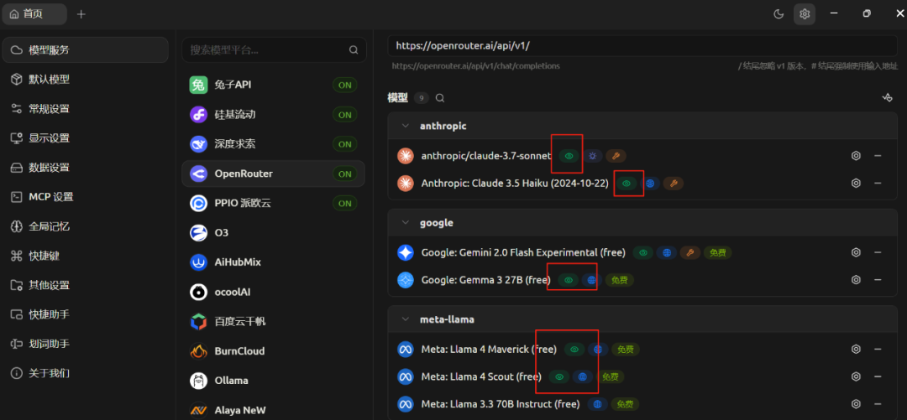Toggle the ON switch for 深度求索
907x420 pixels.
click(x=345, y=144)
